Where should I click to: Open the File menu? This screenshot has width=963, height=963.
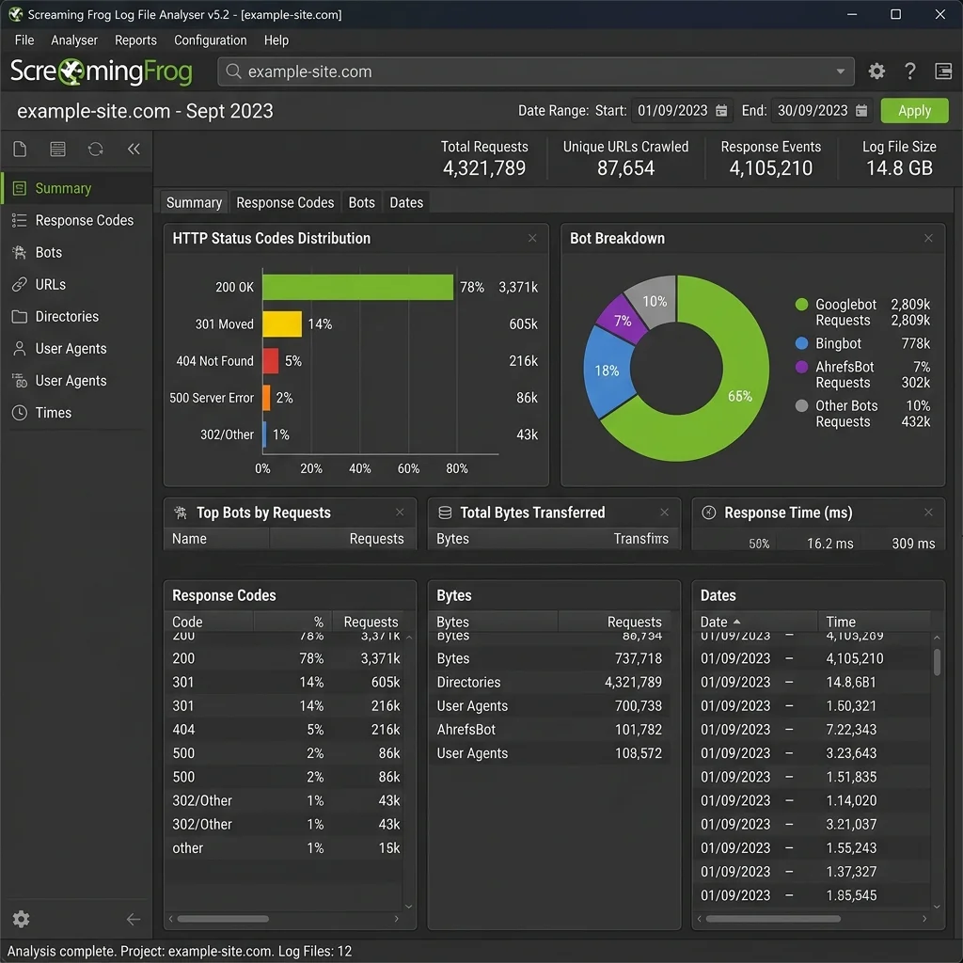click(24, 40)
